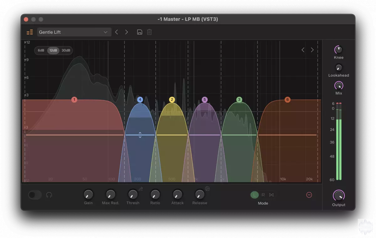Delete the current preset via trash icon
This screenshot has height=238, width=376.
pos(149,32)
